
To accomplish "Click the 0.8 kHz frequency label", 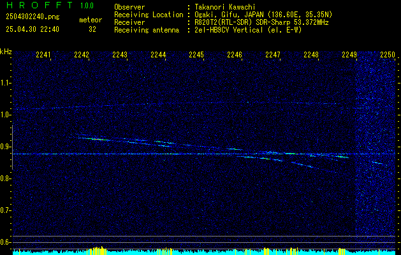I will click(5, 178).
